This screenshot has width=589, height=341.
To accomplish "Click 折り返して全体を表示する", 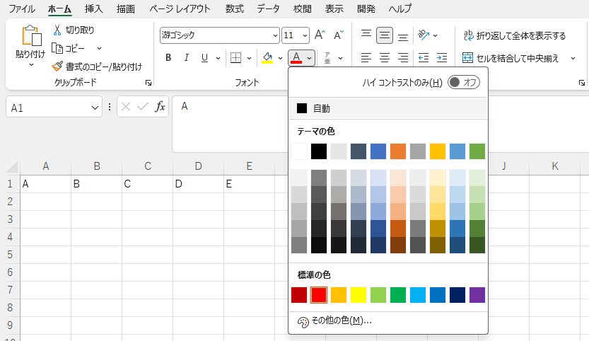I will 515,35.
